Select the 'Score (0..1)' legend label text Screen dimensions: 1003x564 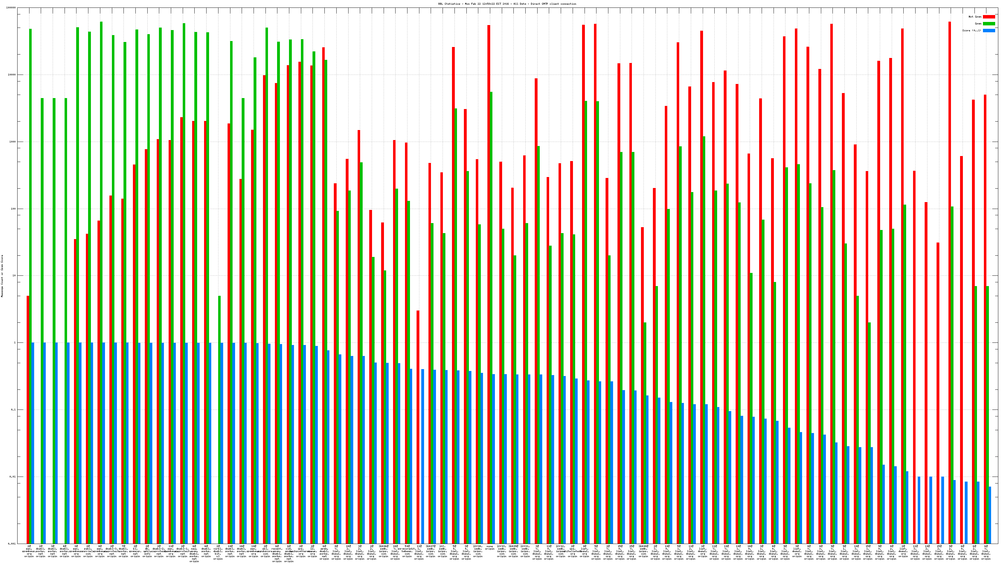(x=971, y=30)
